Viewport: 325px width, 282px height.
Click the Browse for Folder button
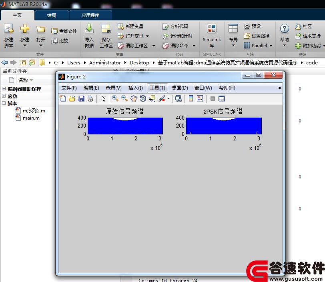point(32,62)
